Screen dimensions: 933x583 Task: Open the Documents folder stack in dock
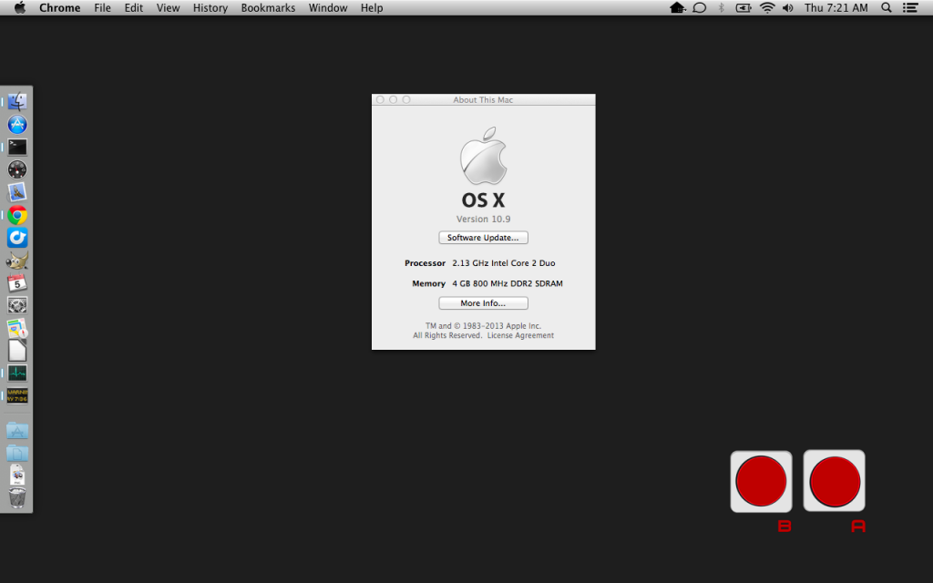coord(17,453)
